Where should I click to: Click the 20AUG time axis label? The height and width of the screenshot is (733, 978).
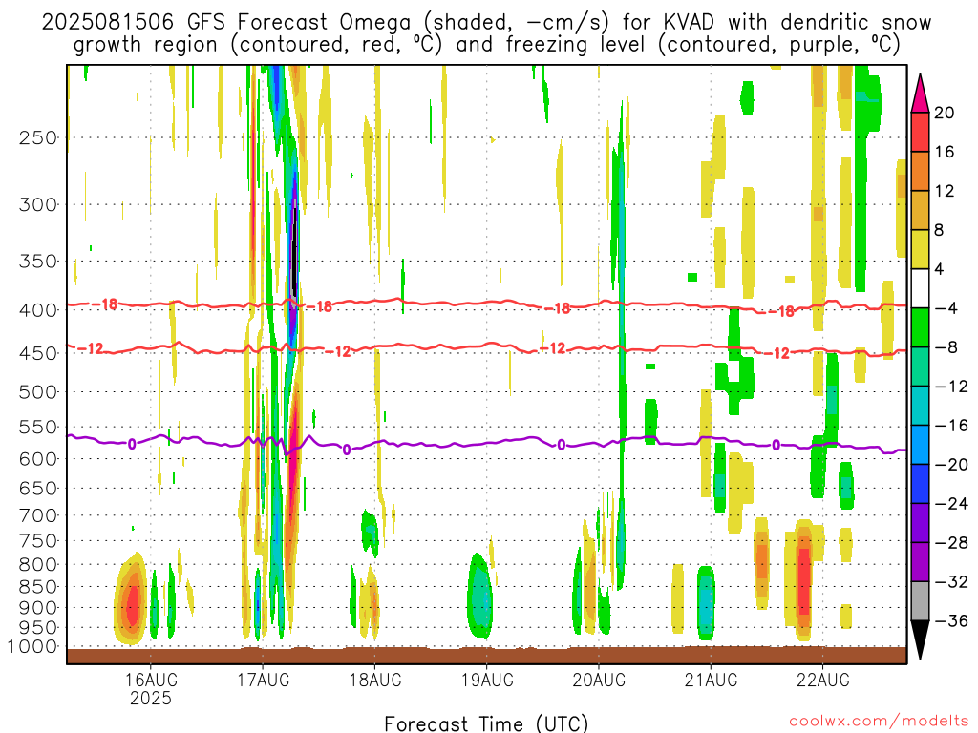click(x=599, y=680)
